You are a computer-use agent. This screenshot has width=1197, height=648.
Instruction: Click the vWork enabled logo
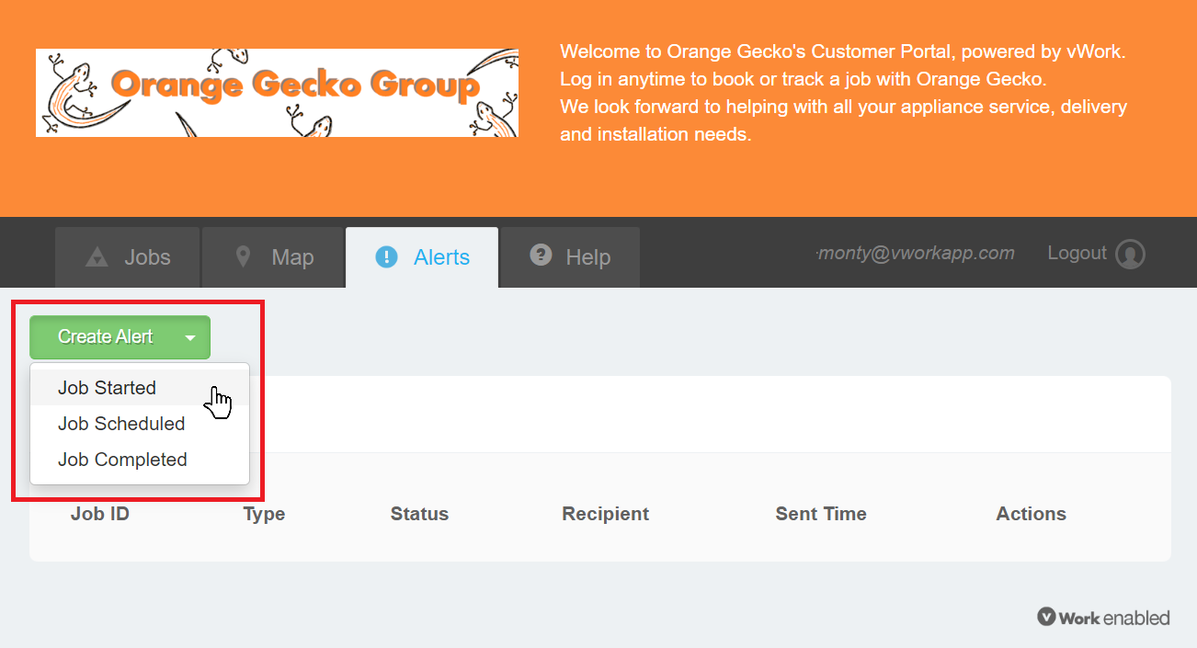click(1103, 618)
